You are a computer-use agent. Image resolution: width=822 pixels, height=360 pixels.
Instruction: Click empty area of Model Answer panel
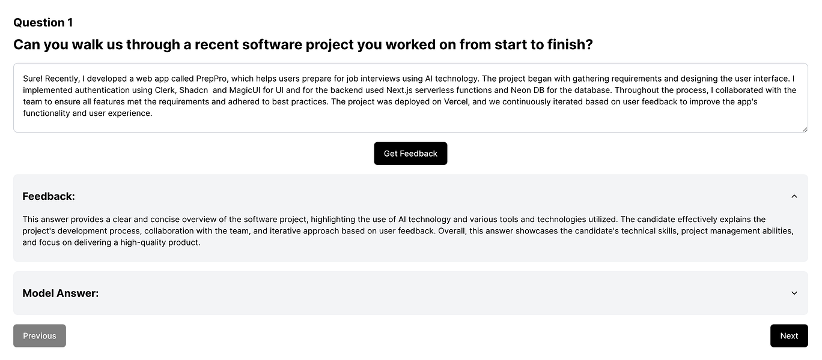[x=421, y=293]
